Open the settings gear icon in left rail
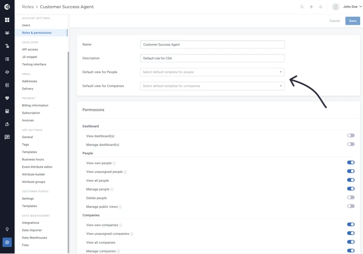Viewport: 363px width, 254px height. coord(7,242)
